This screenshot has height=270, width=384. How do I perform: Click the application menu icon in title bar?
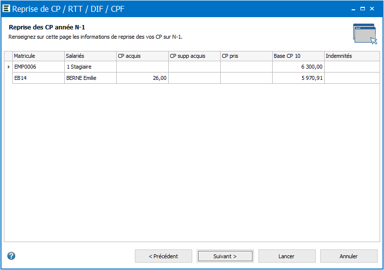(x=6, y=8)
